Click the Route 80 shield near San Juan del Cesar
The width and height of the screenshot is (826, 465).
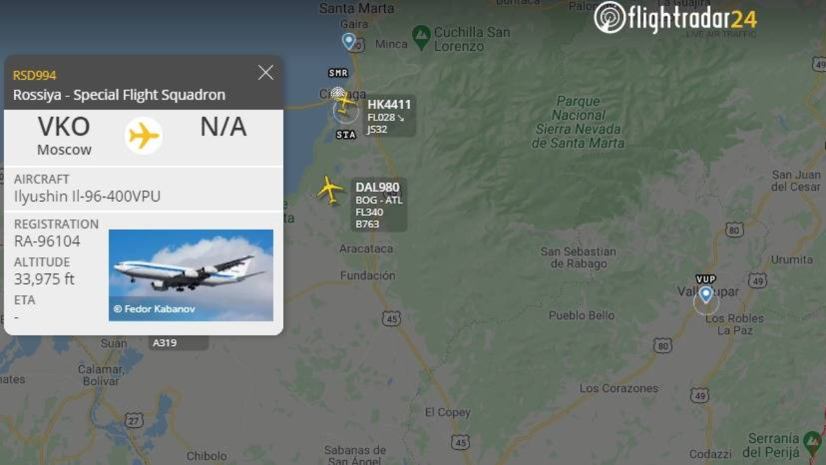(x=734, y=230)
